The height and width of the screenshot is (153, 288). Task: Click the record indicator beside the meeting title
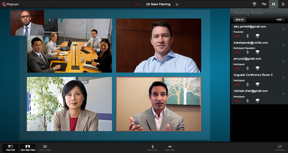pyautogui.click(x=177, y=4)
